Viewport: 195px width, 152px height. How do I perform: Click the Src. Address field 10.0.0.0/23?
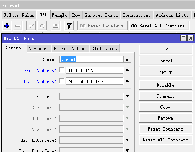(94, 70)
